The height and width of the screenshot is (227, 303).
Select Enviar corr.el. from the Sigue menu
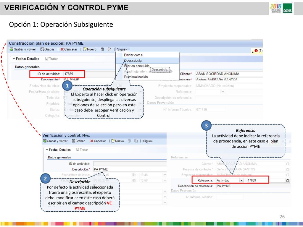[x=134, y=55]
